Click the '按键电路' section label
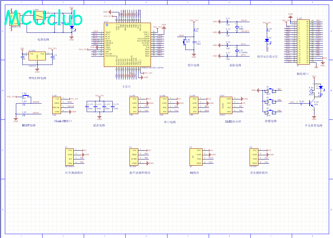This screenshot has height=238, width=333. (x=271, y=121)
